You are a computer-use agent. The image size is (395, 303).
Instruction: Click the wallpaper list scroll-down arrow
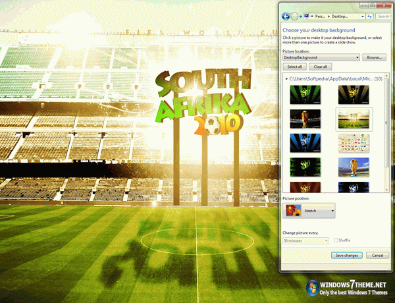[386, 190]
